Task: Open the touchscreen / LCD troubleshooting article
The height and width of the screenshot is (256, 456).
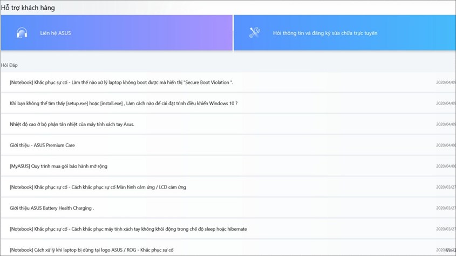Action: click(98, 188)
